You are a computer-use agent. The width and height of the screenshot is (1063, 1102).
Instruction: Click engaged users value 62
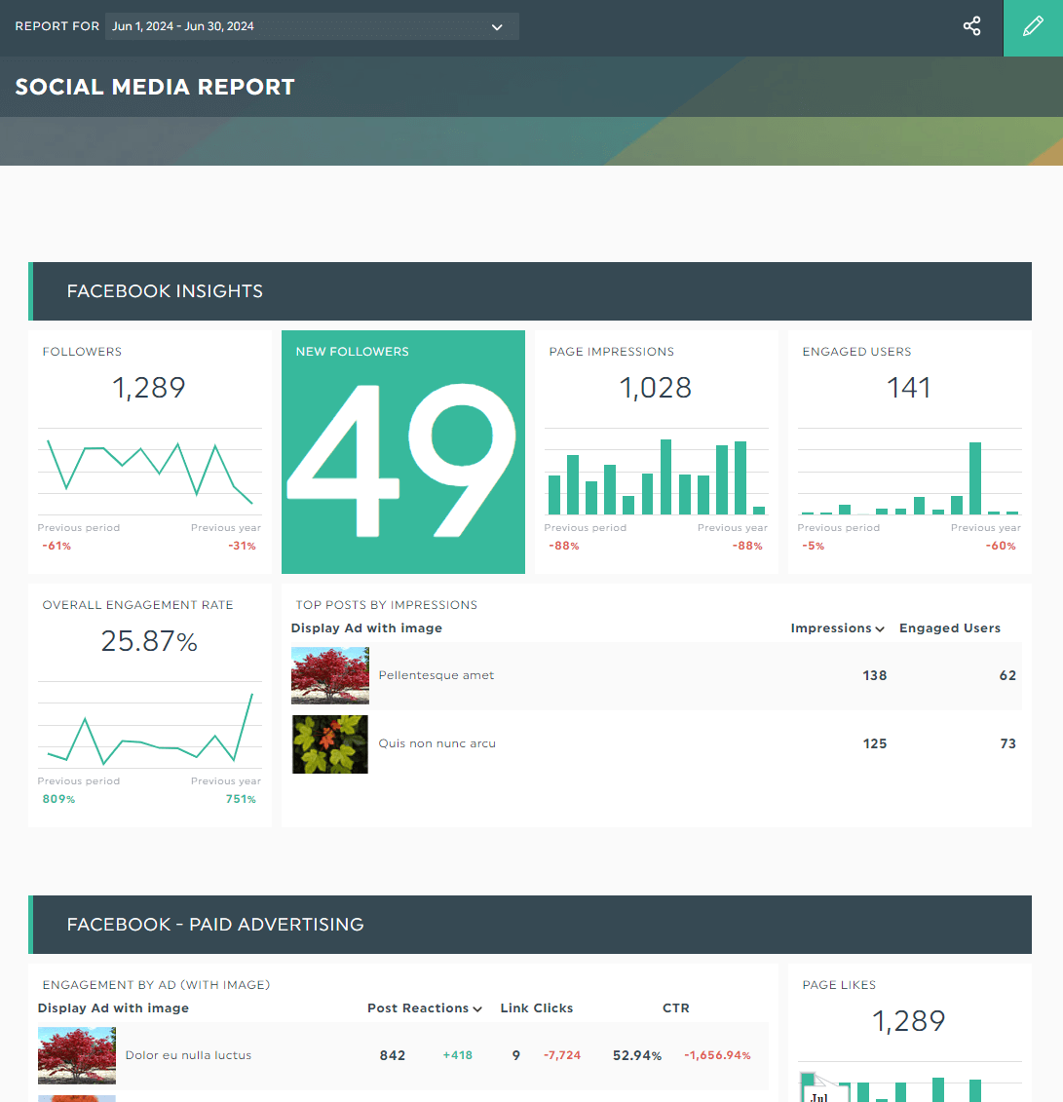pyautogui.click(x=1007, y=675)
